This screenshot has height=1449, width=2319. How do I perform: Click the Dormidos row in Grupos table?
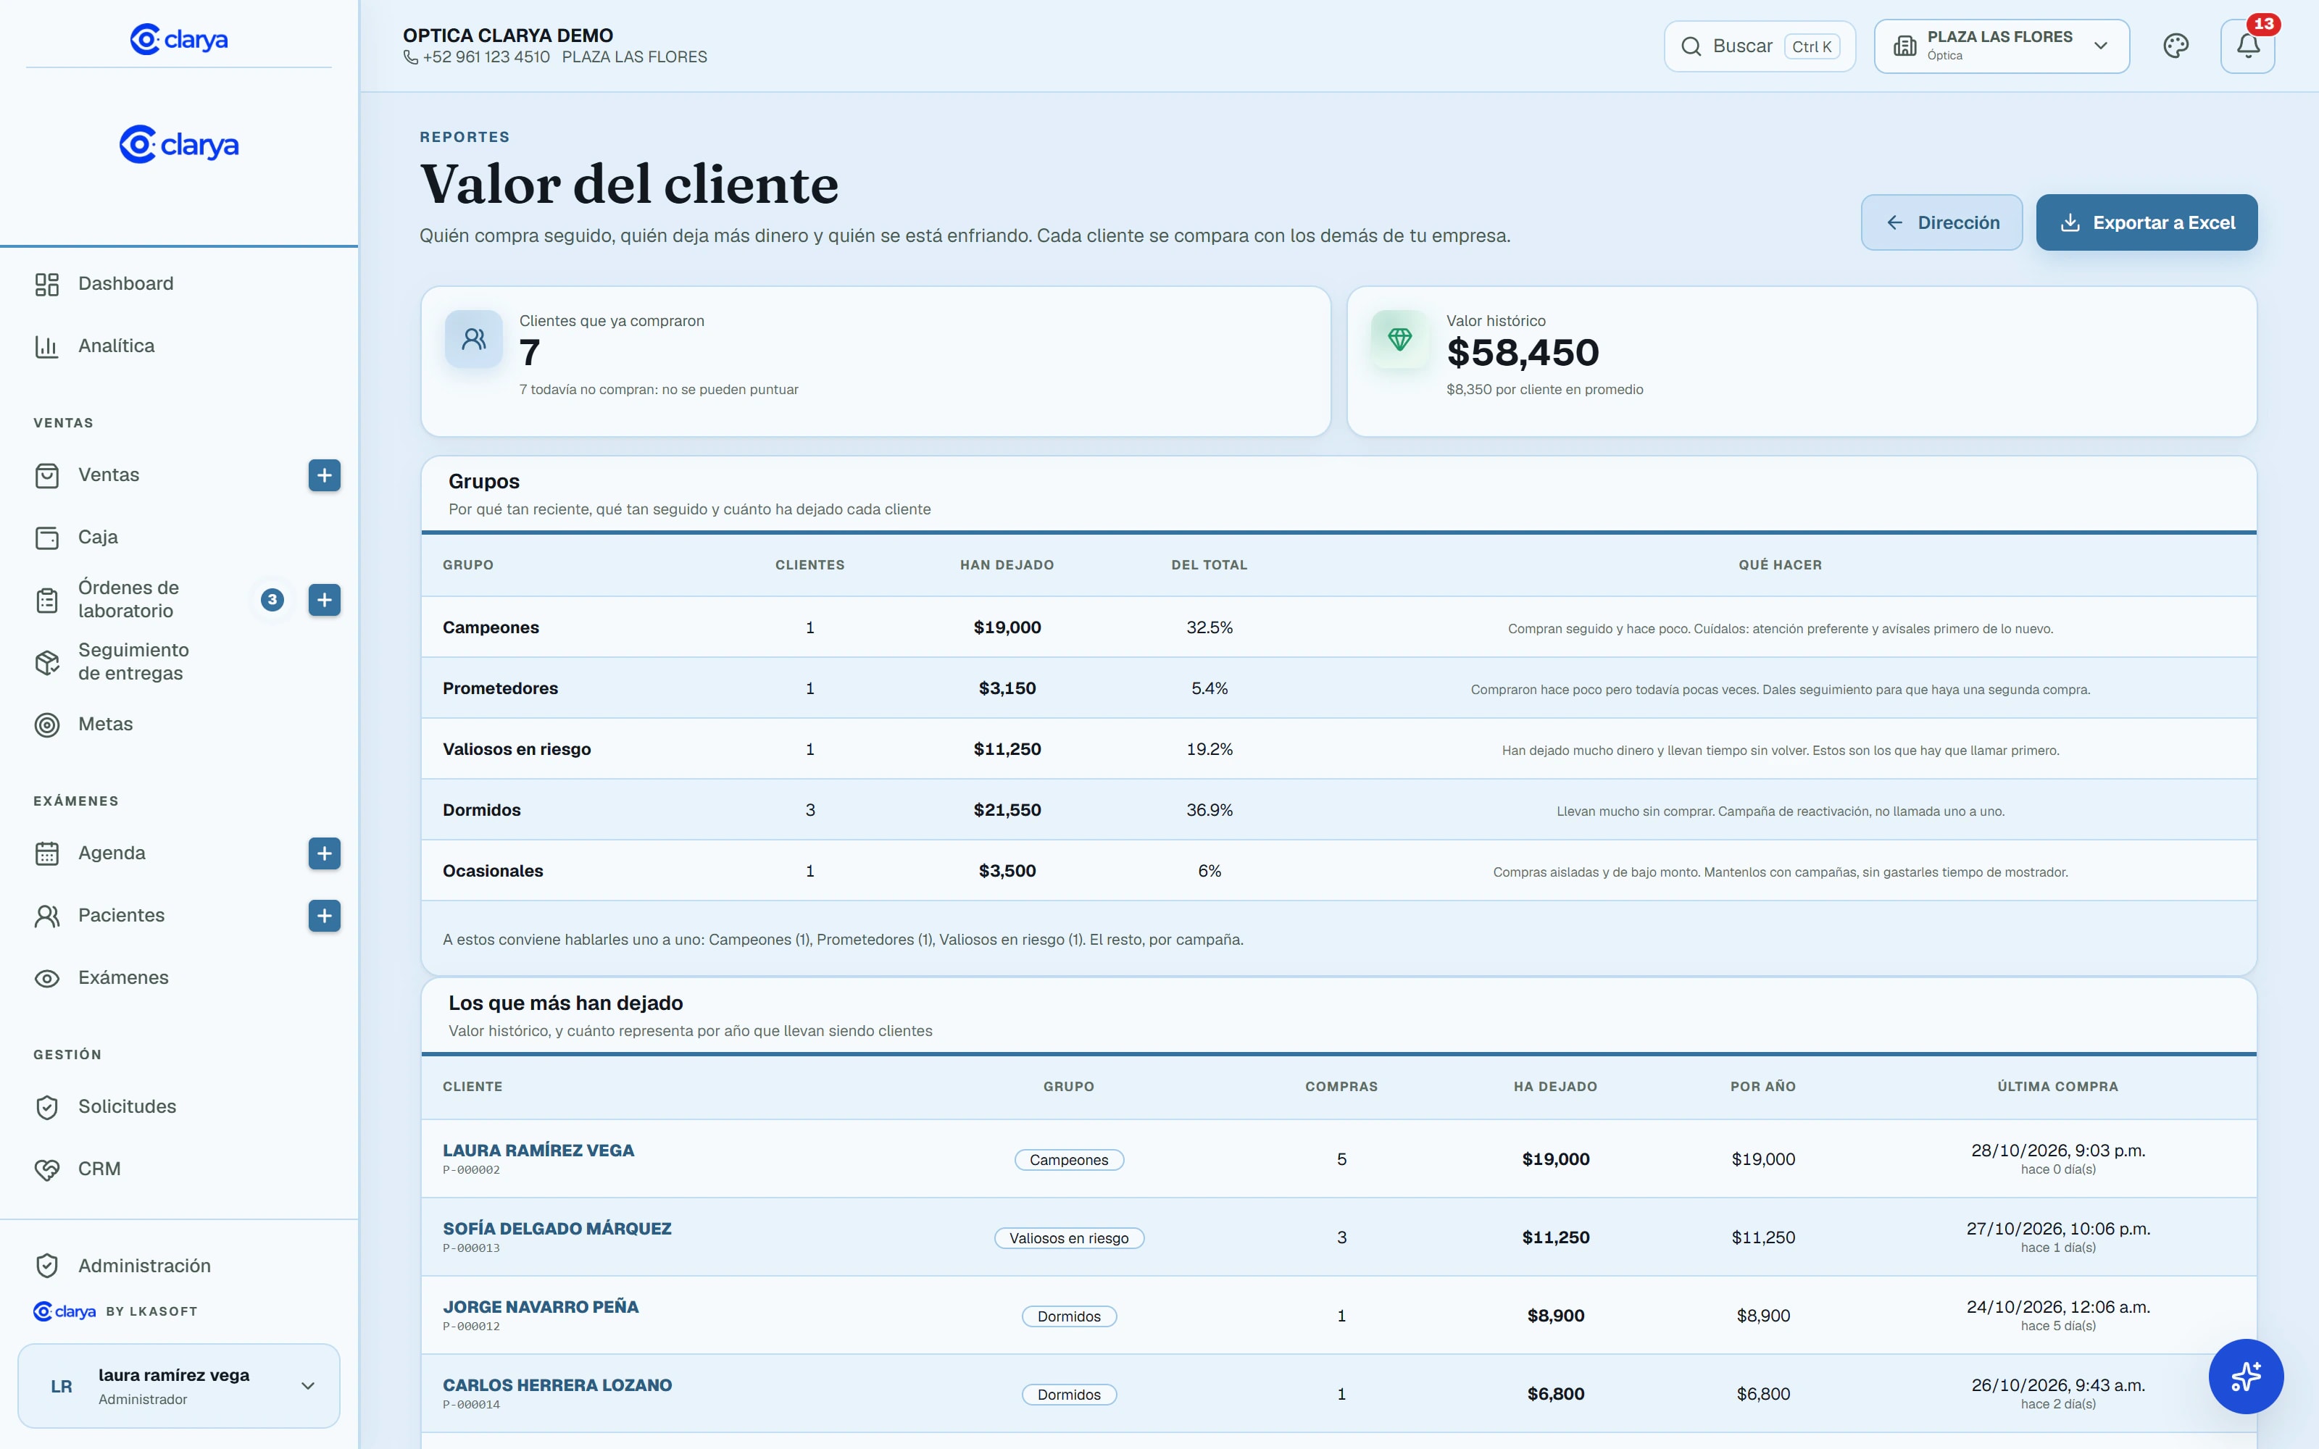pyautogui.click(x=1338, y=810)
